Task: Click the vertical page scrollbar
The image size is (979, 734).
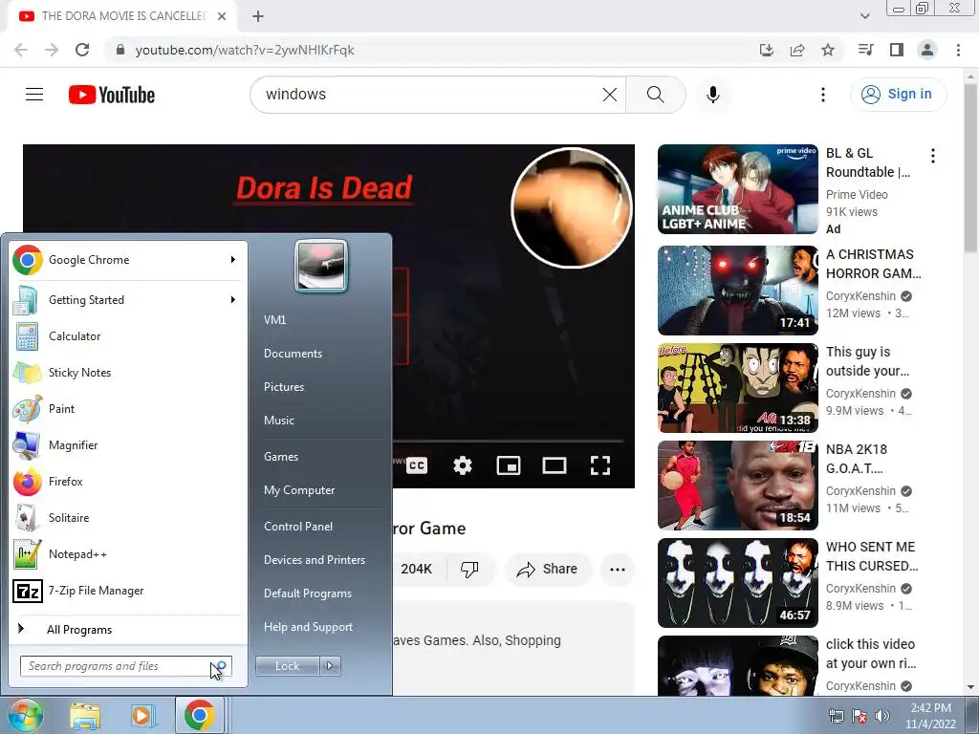Action: click(x=970, y=168)
